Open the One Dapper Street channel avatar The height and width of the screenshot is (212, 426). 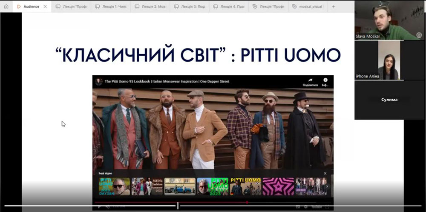tap(99, 81)
